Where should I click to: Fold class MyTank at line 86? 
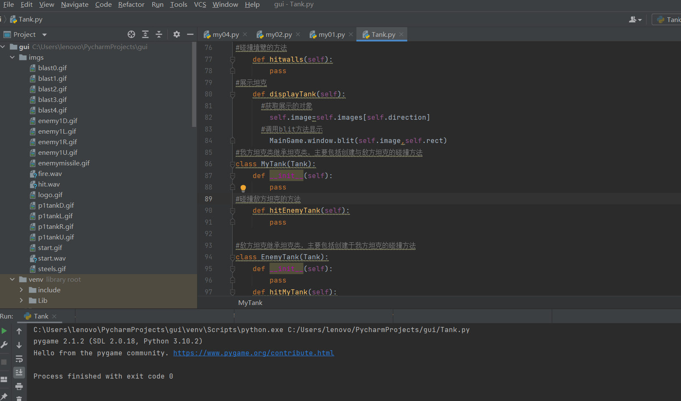(232, 164)
